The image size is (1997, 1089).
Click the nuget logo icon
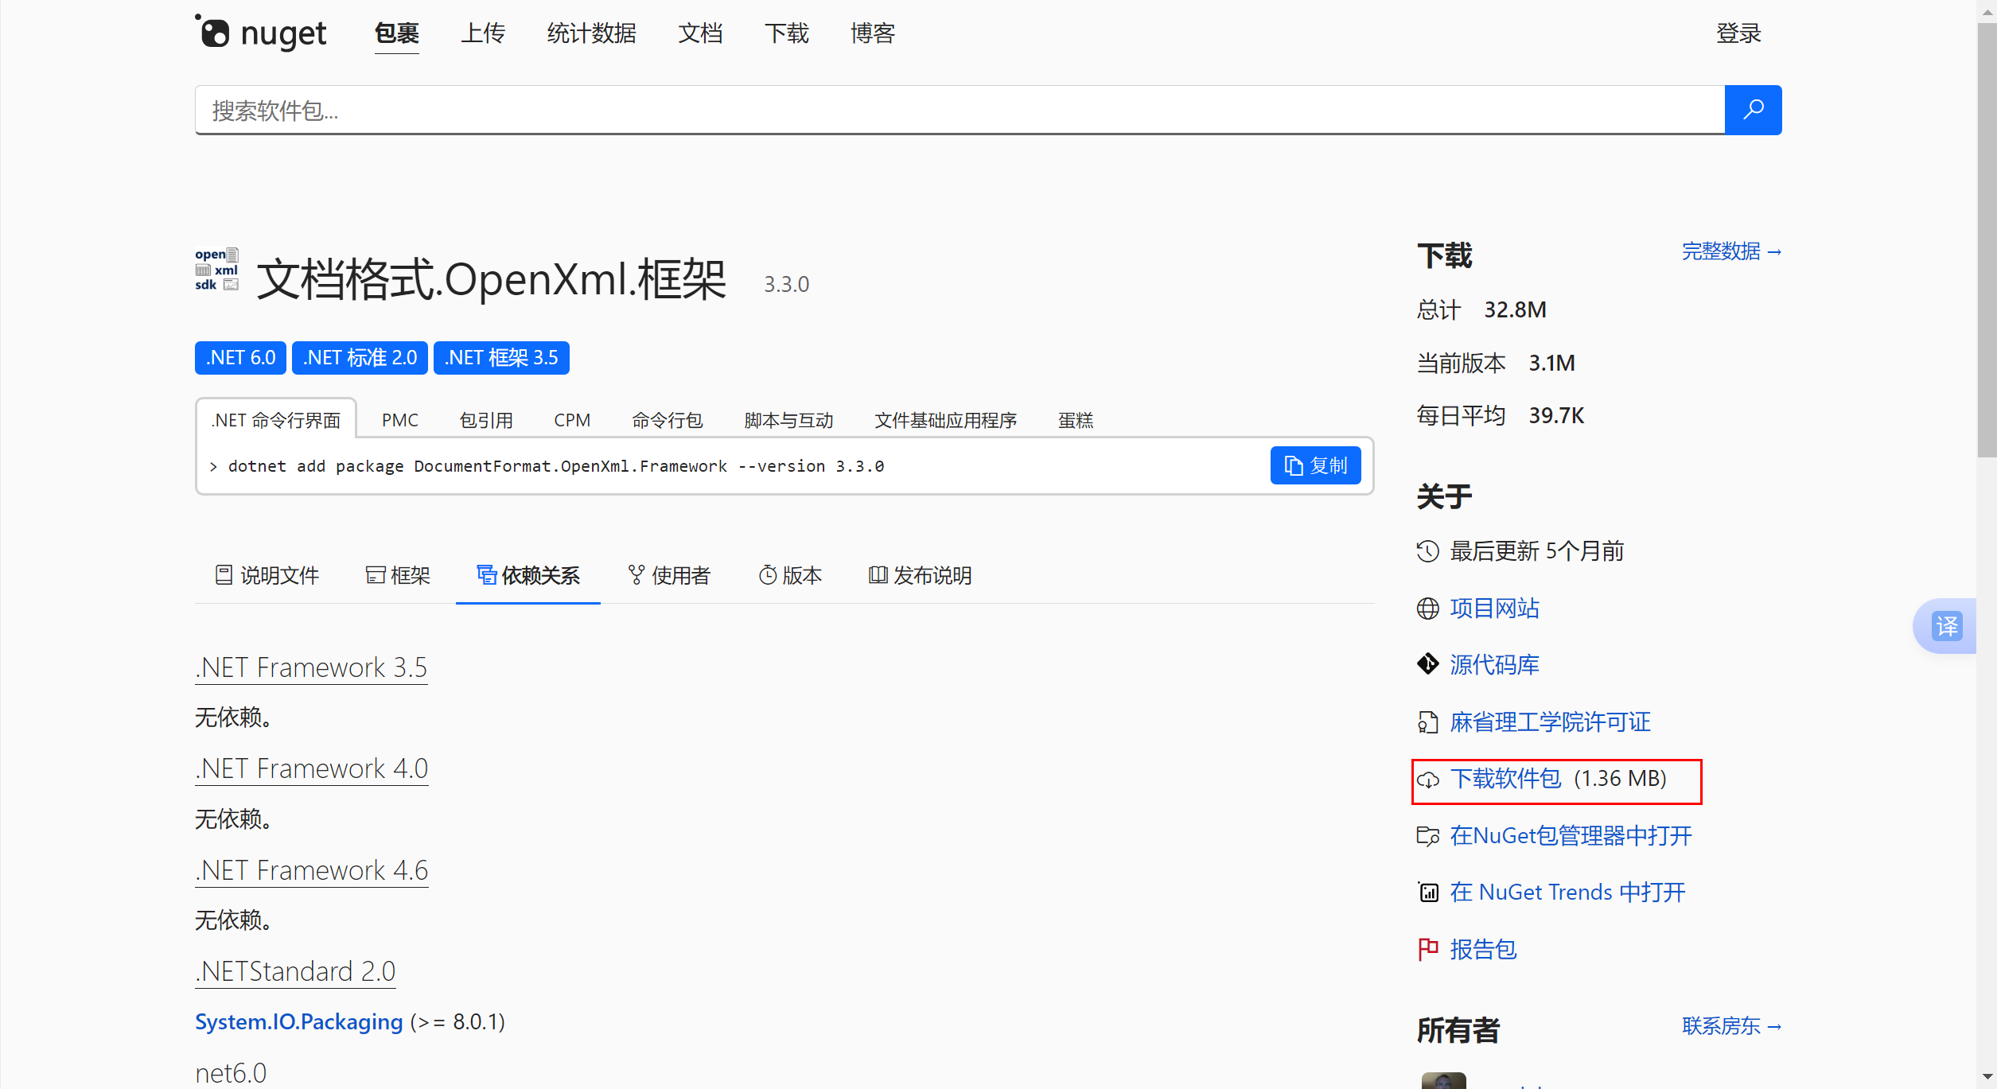pos(212,32)
